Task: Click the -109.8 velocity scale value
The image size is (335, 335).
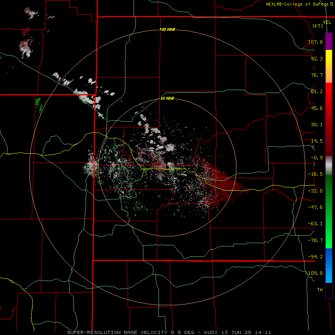Action: 314,273
